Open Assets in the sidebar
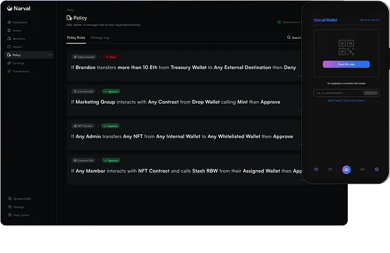Screen dimensions: 390x253 tap(15, 30)
